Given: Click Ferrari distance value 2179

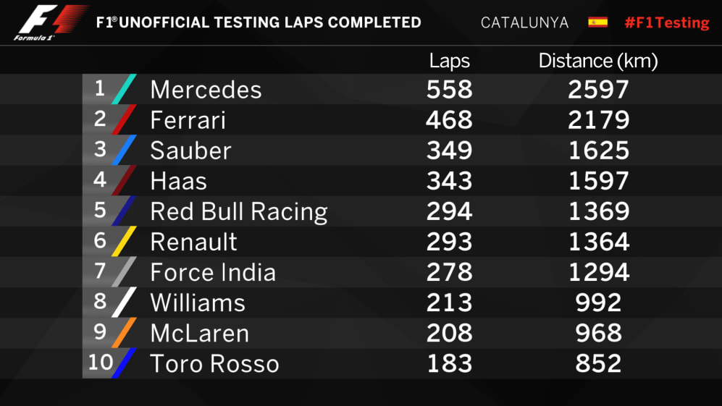Looking at the screenshot, I should [x=598, y=120].
